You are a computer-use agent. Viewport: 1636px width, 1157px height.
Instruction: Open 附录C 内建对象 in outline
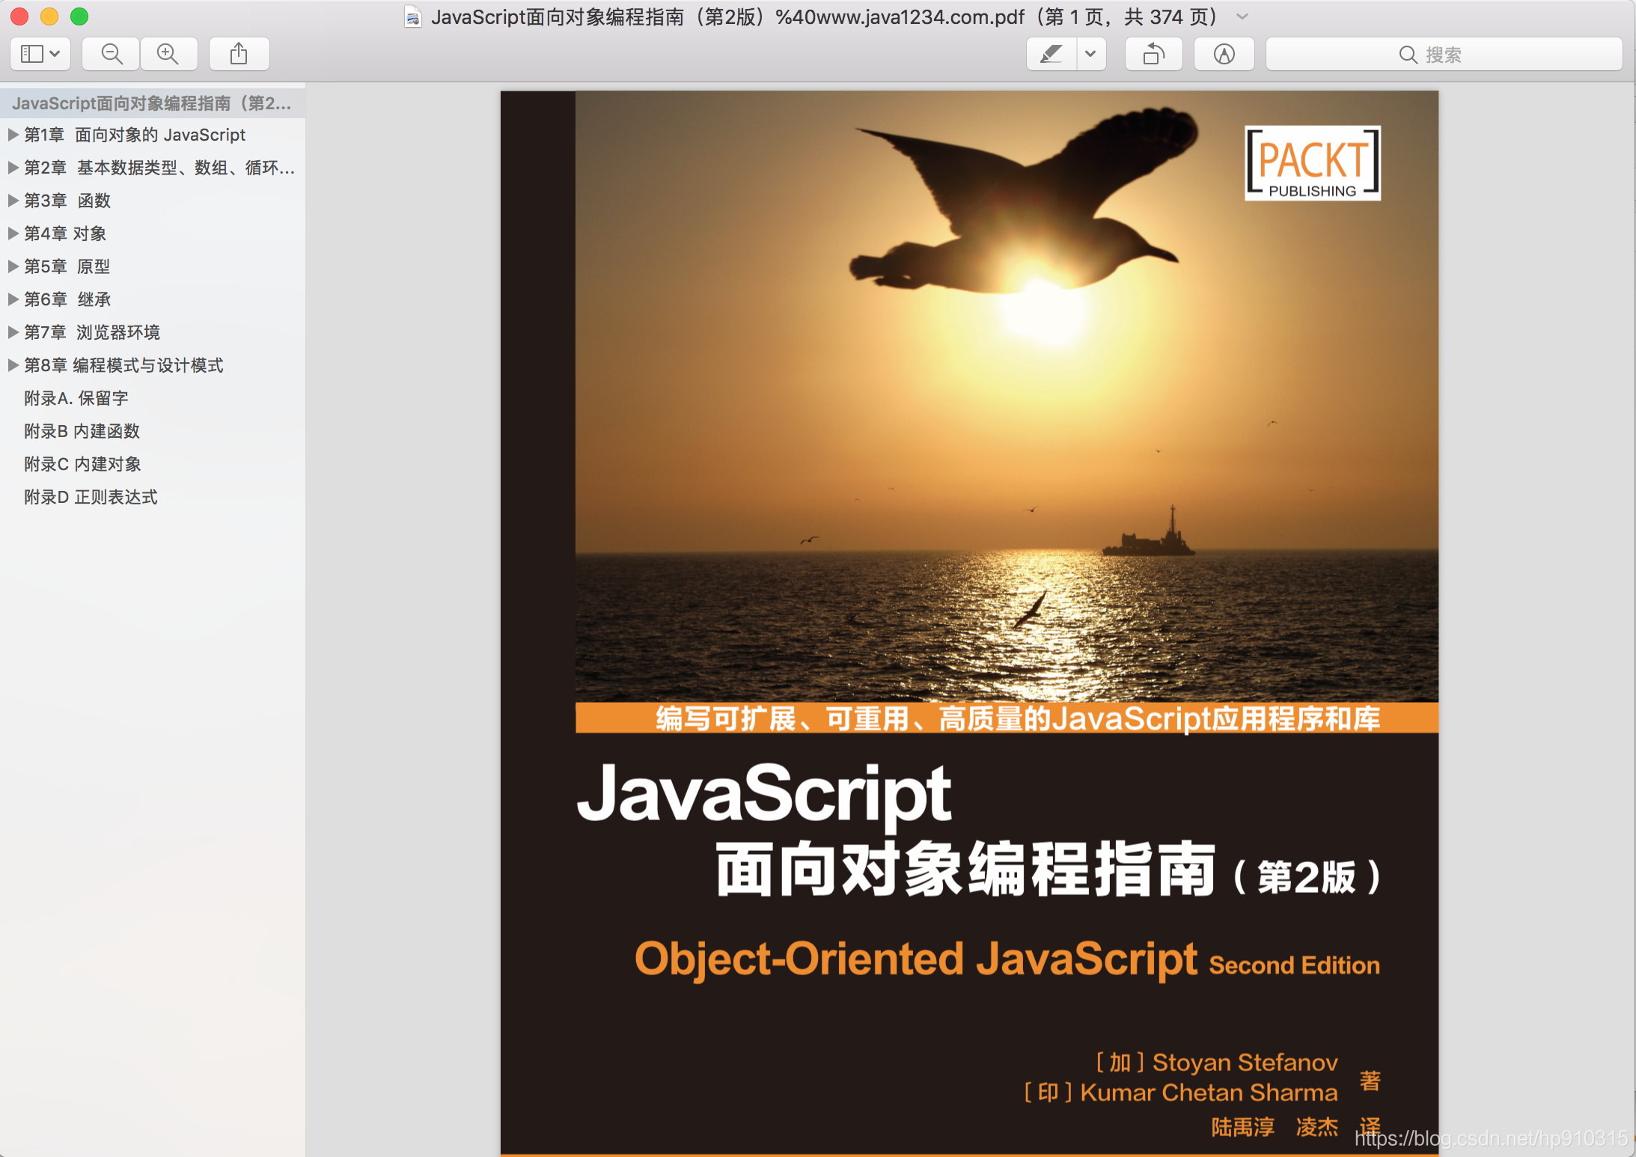[82, 464]
